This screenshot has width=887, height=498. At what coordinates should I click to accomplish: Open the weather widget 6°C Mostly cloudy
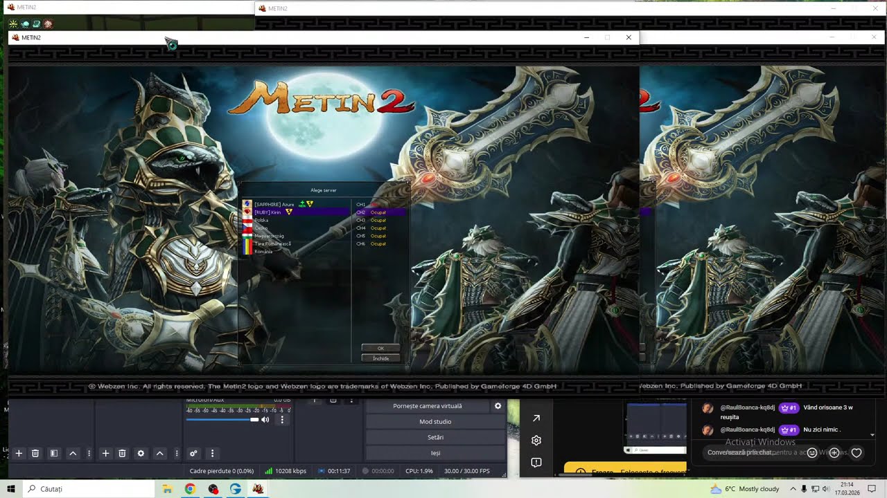coord(745,489)
